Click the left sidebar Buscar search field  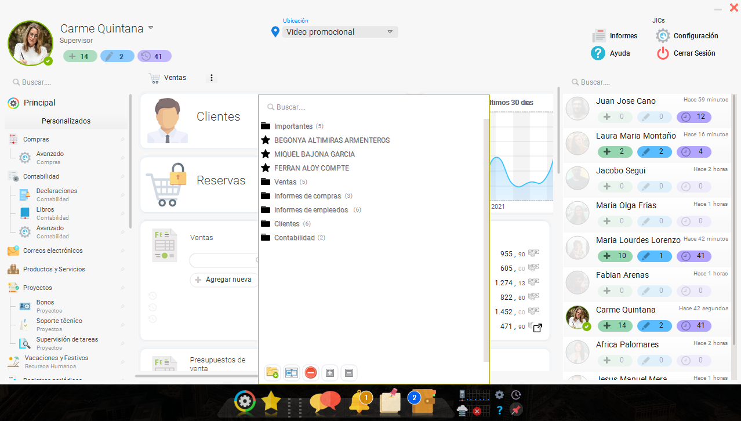(70, 82)
